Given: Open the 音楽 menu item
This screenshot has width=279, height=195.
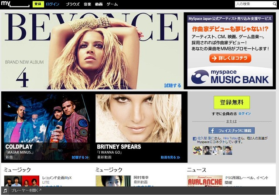Looking at the screenshot, I should tap(88, 4).
